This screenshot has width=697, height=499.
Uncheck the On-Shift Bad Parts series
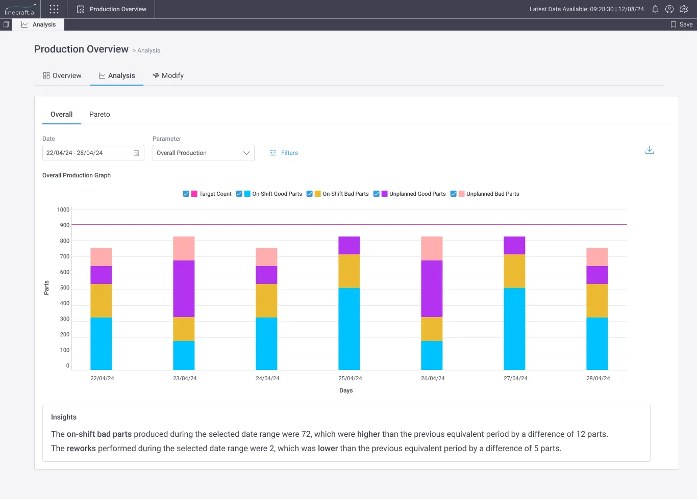pos(309,194)
